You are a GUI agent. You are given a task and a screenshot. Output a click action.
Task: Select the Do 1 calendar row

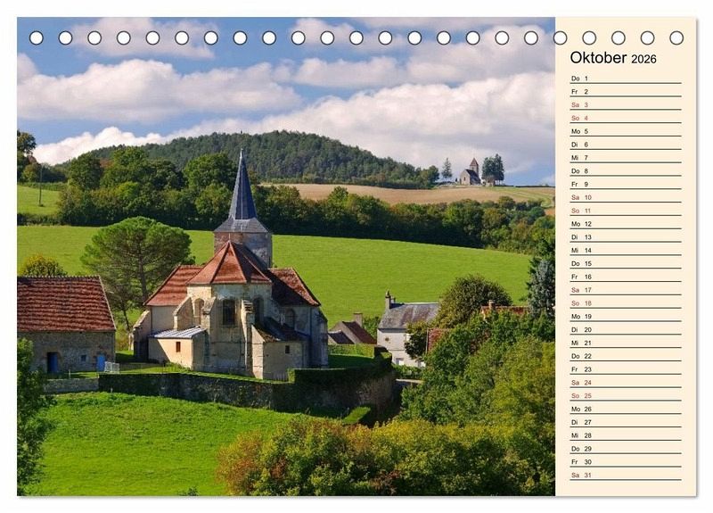pyautogui.click(x=625, y=79)
